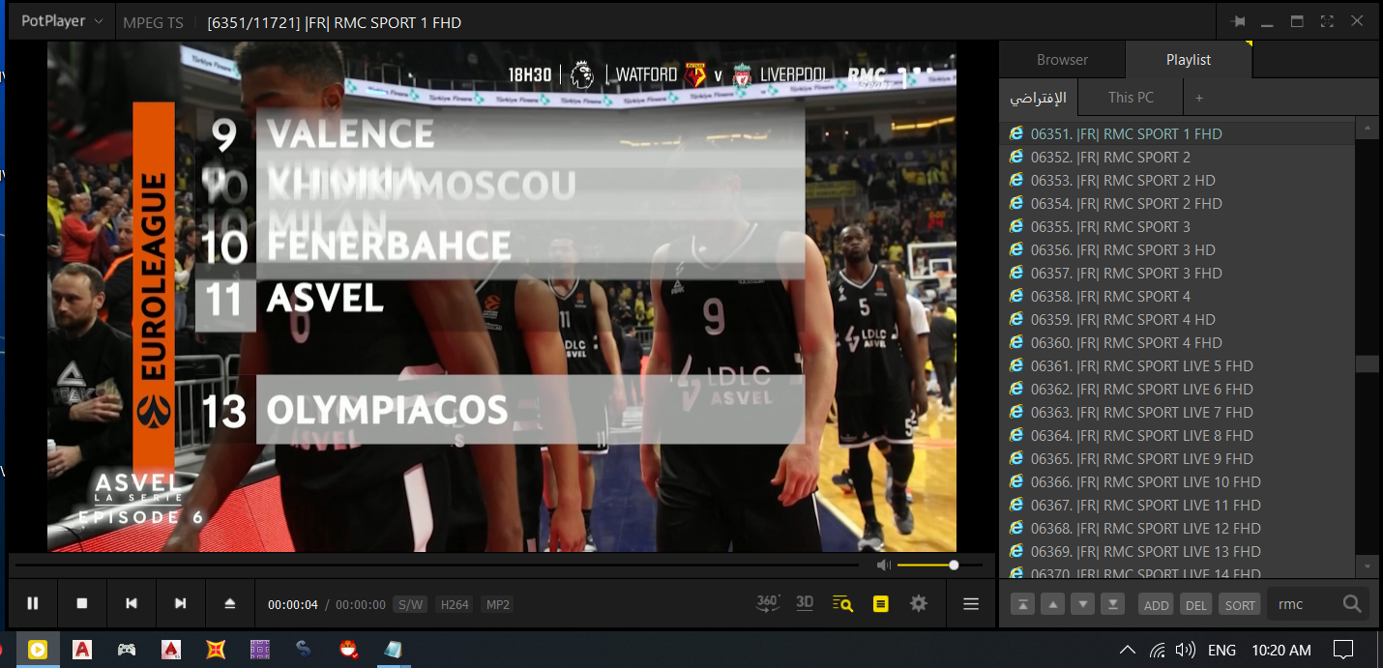Select 06359 RMC SPORT 4 HD entry

pos(1177,319)
